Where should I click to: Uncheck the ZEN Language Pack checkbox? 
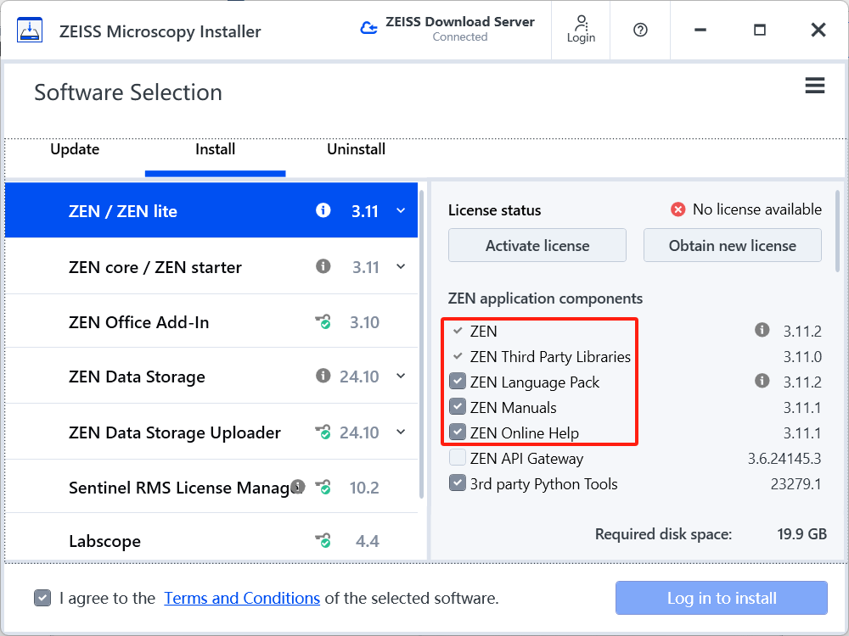(x=458, y=382)
